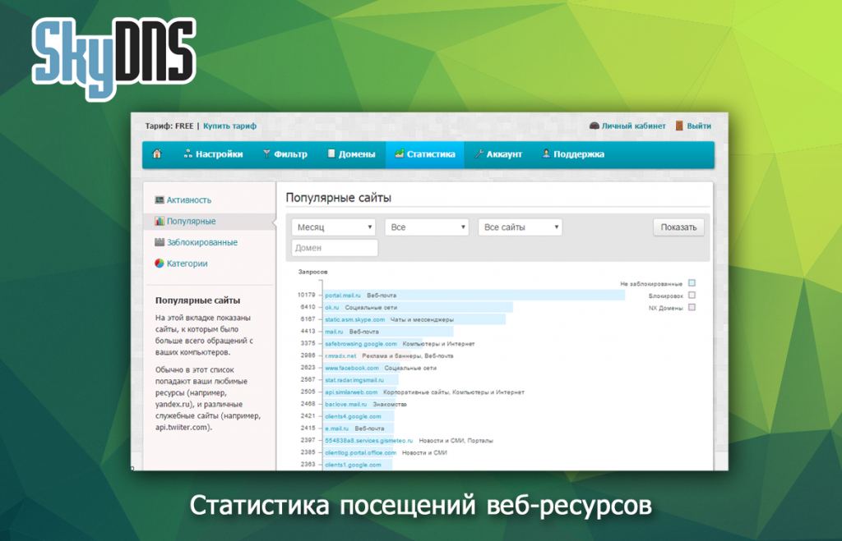Open the safebrowsing.google.com link

point(361,344)
